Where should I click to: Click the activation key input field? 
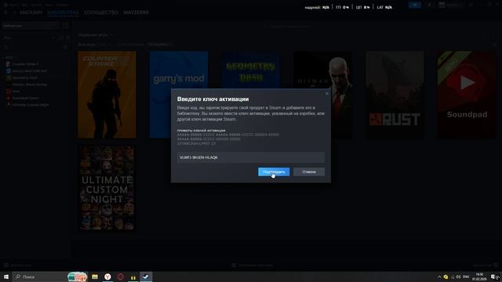251,157
